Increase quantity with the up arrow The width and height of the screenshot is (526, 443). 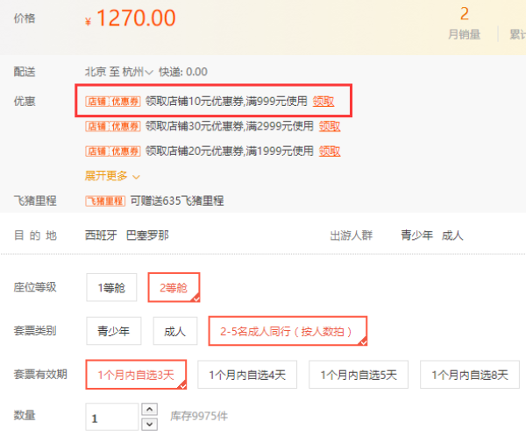(x=150, y=409)
